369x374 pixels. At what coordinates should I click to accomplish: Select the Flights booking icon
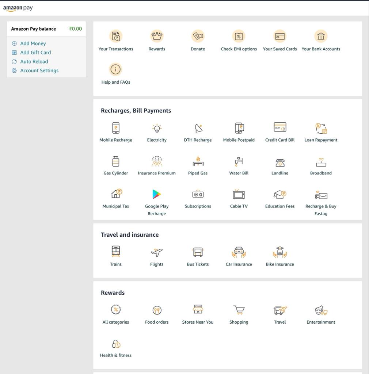(157, 252)
